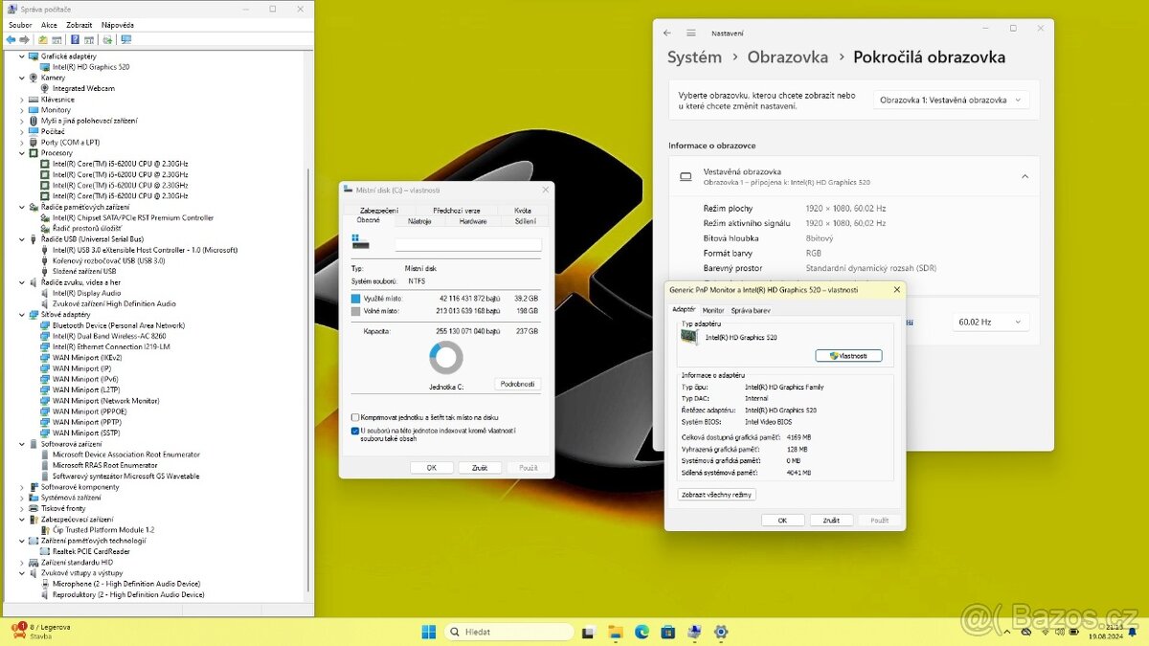Open Help via blue question mark toolbar icon
The image size is (1149, 646).
[74, 39]
